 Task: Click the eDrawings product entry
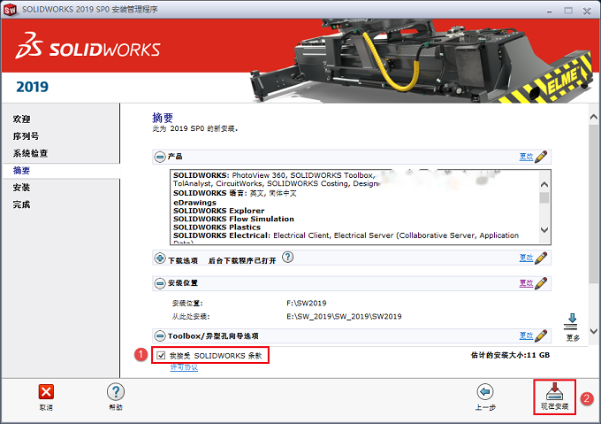(x=194, y=203)
